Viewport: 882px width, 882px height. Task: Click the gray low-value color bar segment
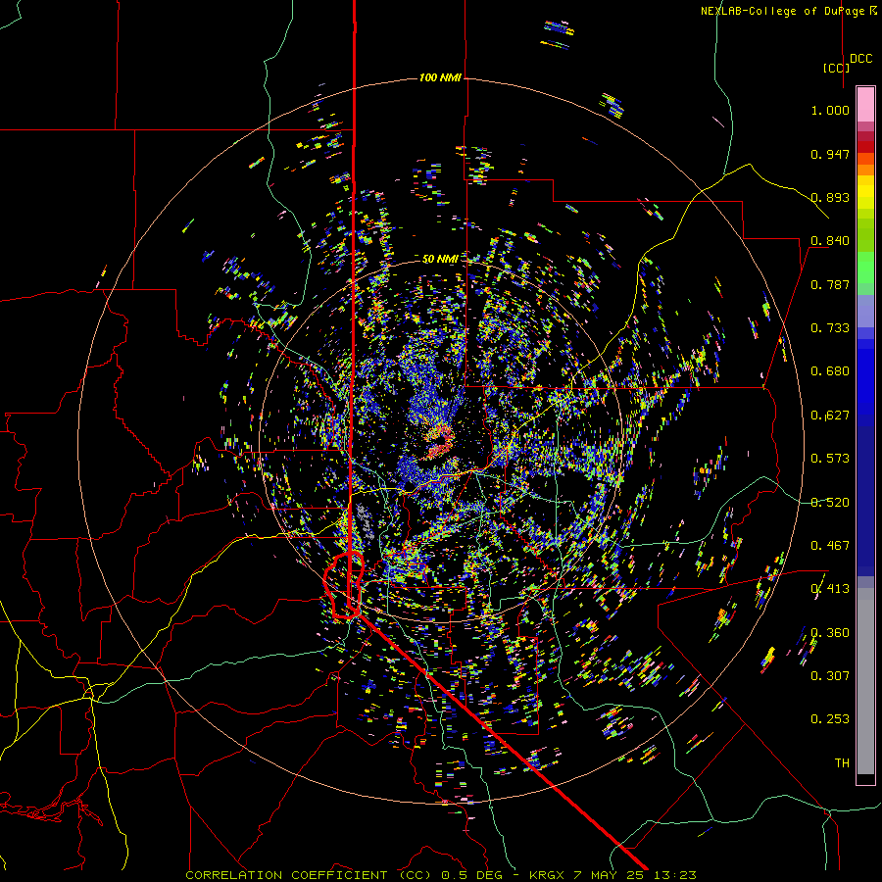[865, 681]
